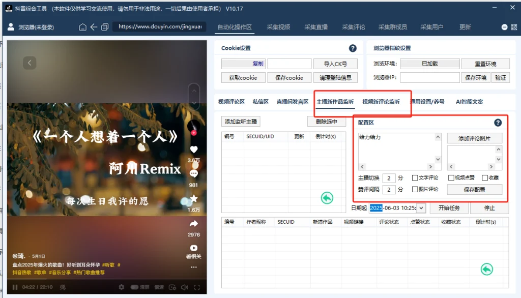Click the browser home icon
This screenshot has width=521, height=298.
click(83, 27)
